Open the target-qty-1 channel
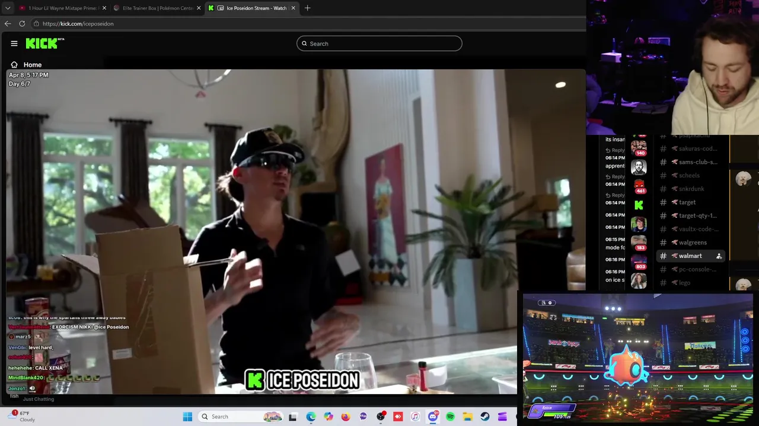Screen dimensions: 759x426 point(692,215)
